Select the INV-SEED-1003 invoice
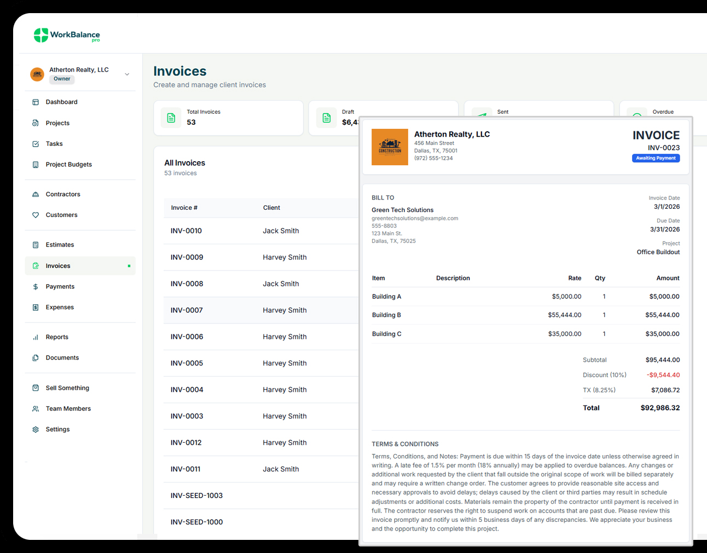 [x=196, y=496]
